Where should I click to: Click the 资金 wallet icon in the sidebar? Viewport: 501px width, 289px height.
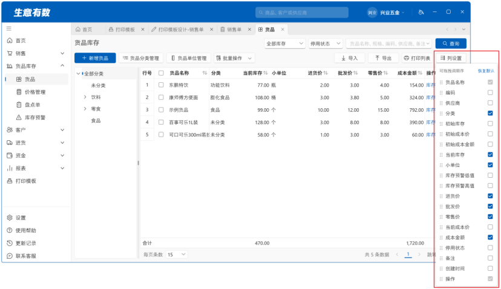point(10,155)
